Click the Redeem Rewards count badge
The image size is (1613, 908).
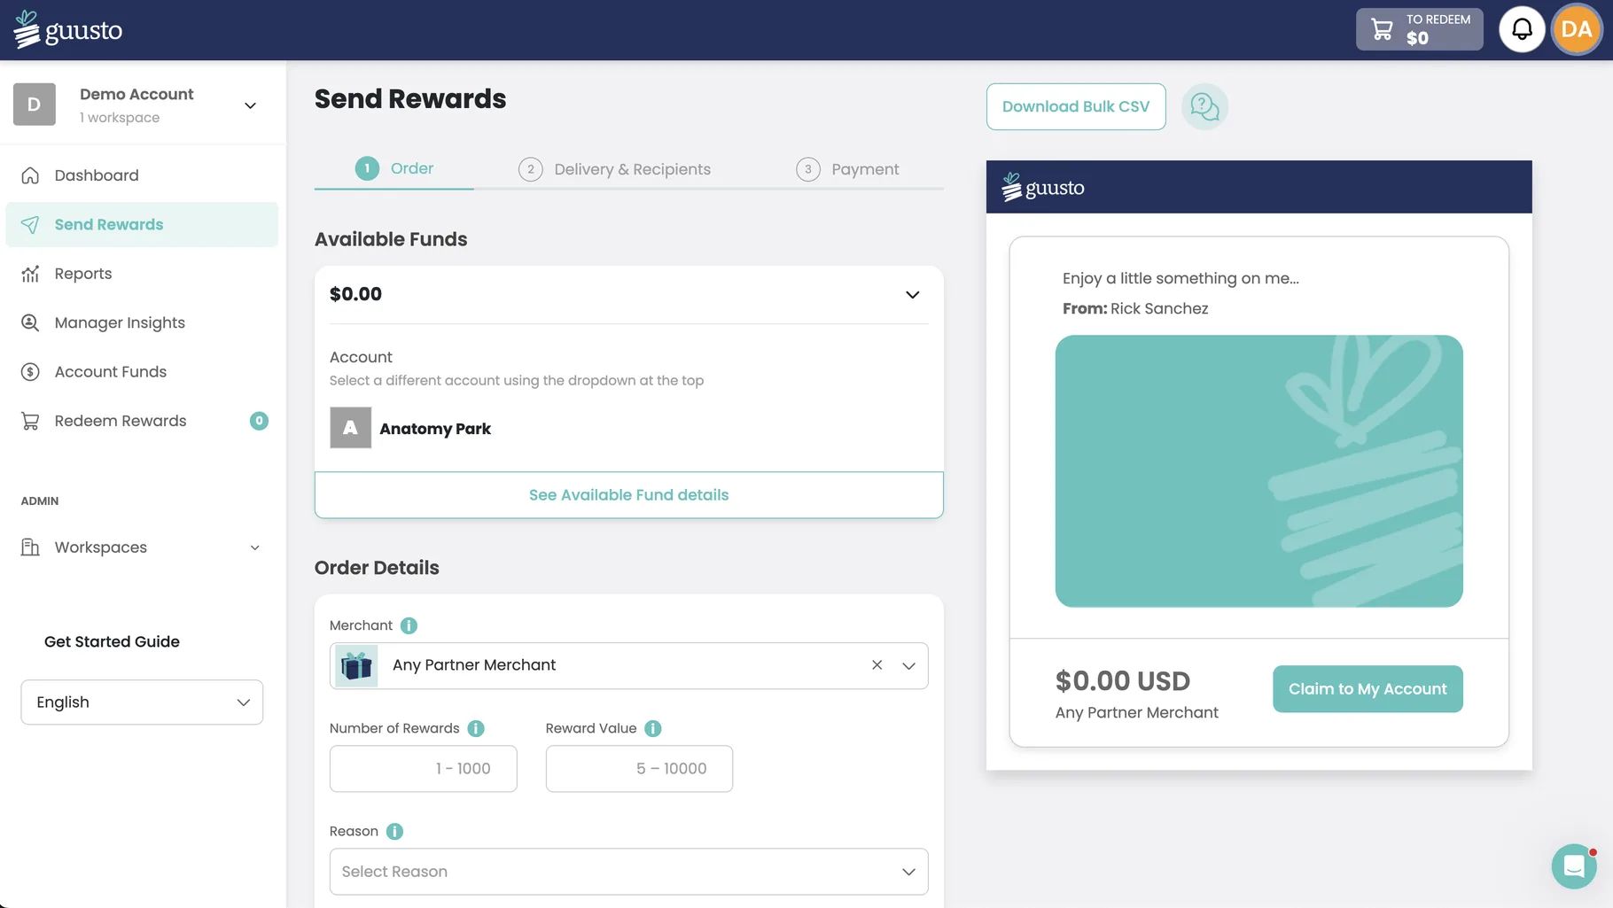tap(259, 421)
